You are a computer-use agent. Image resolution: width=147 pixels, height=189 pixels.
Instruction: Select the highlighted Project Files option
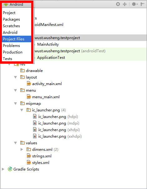17,39
